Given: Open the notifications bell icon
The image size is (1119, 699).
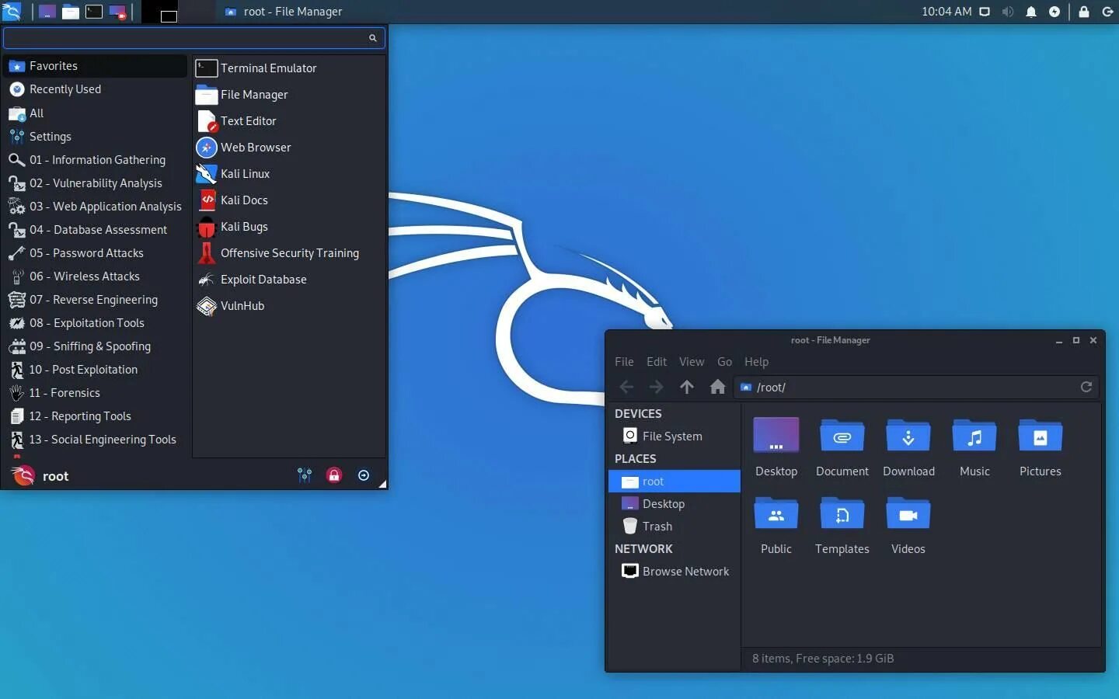Looking at the screenshot, I should point(1031,12).
